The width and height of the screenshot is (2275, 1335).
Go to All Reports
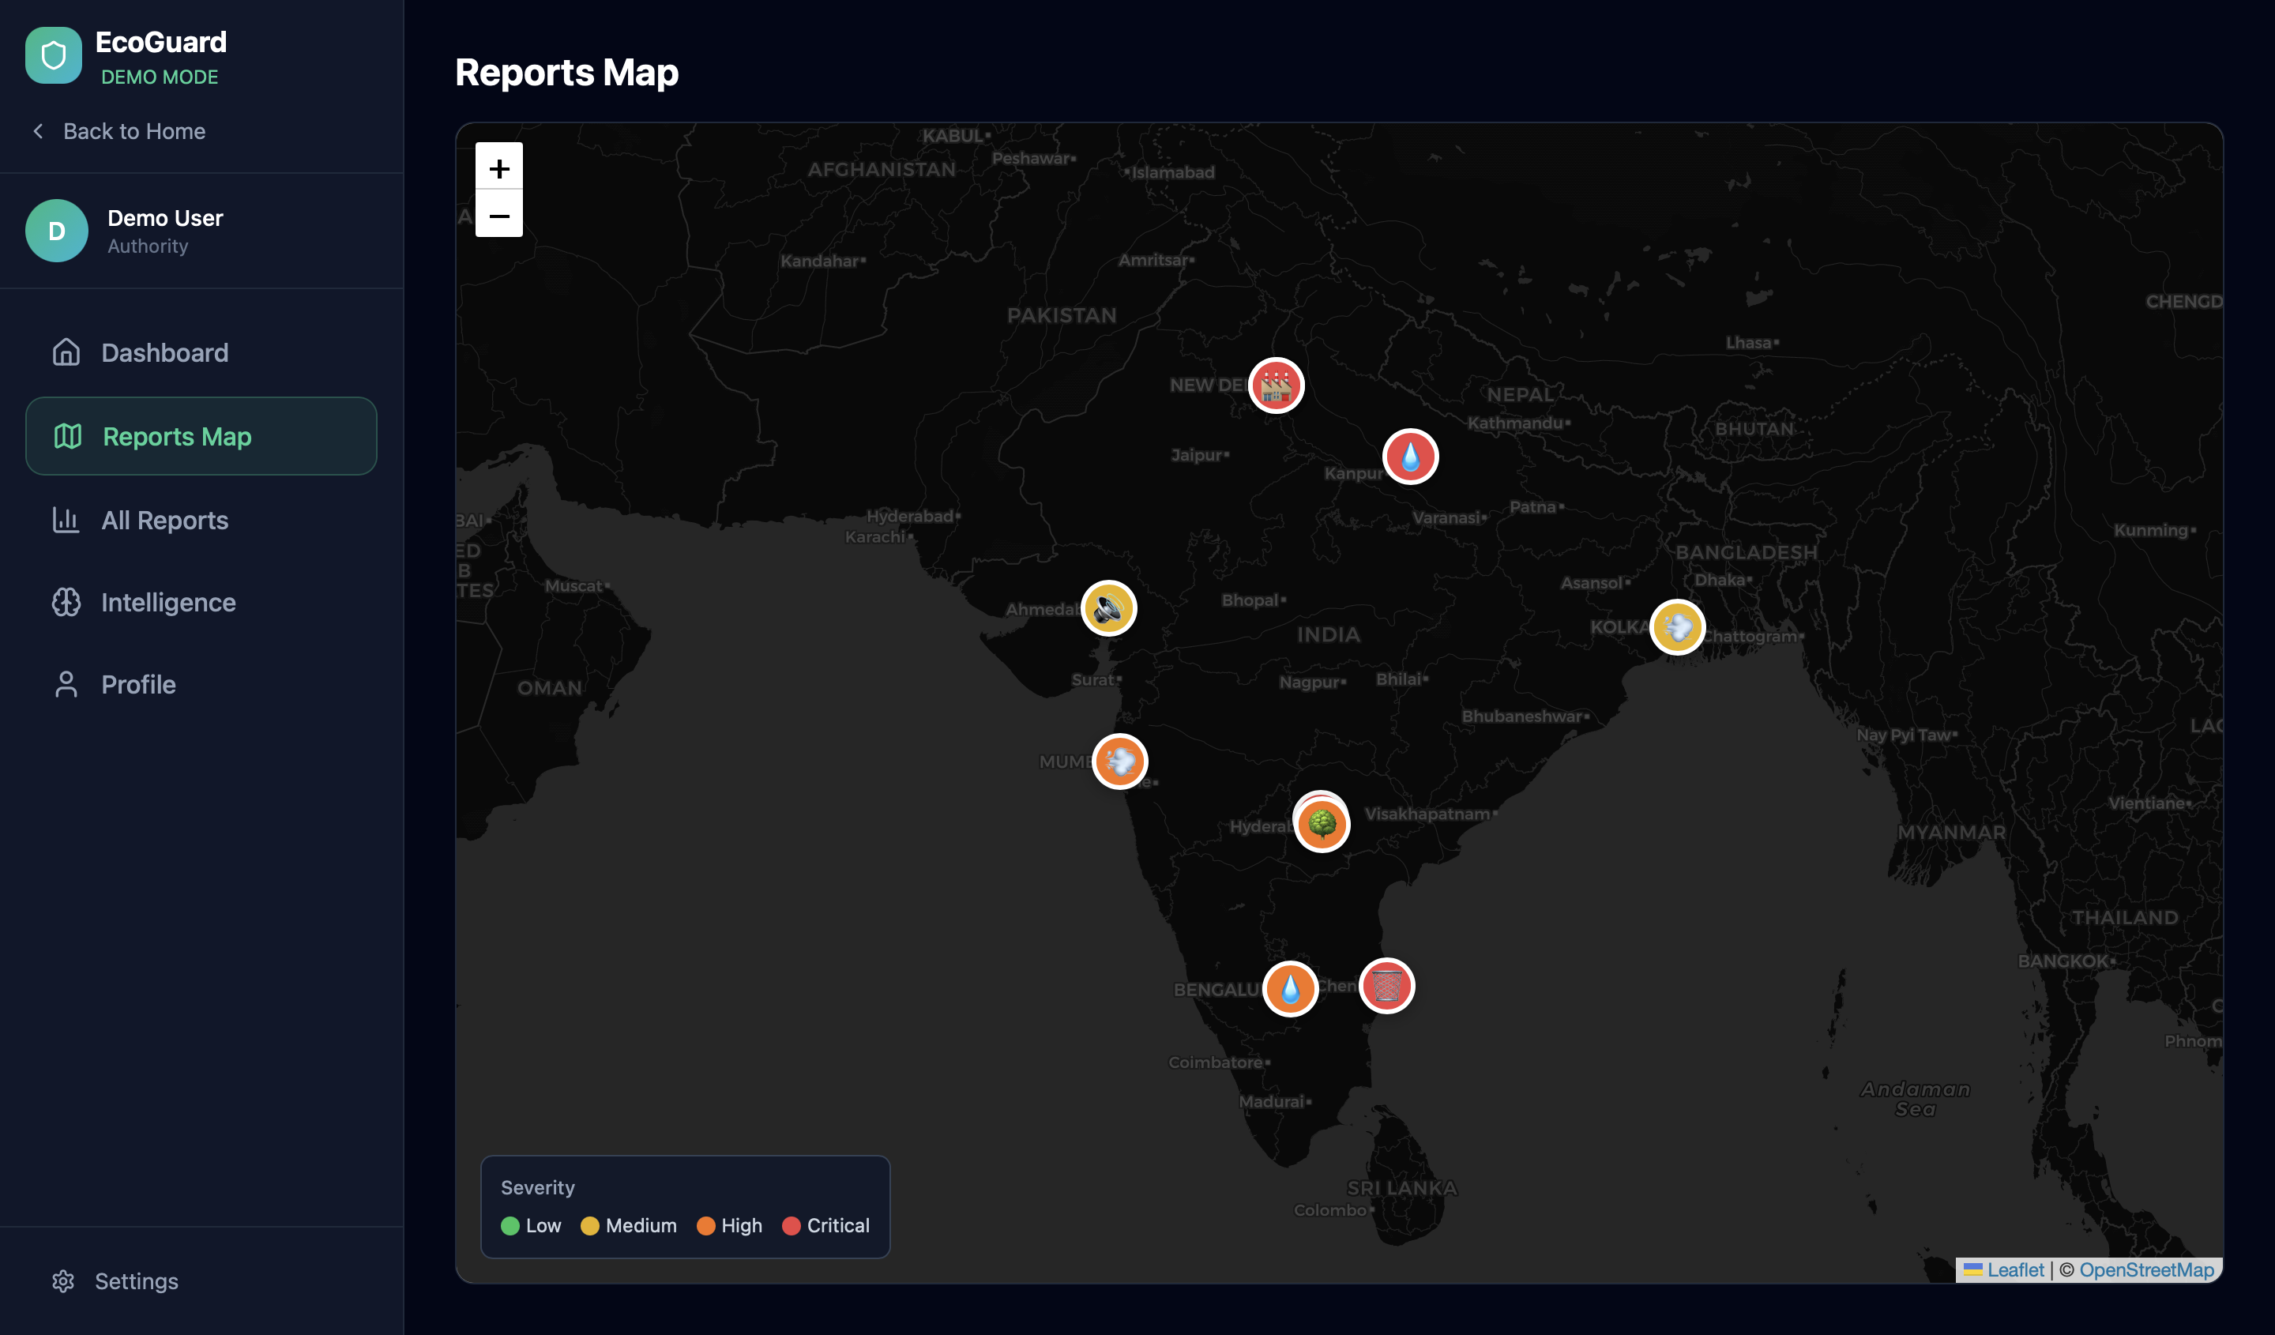tap(164, 520)
